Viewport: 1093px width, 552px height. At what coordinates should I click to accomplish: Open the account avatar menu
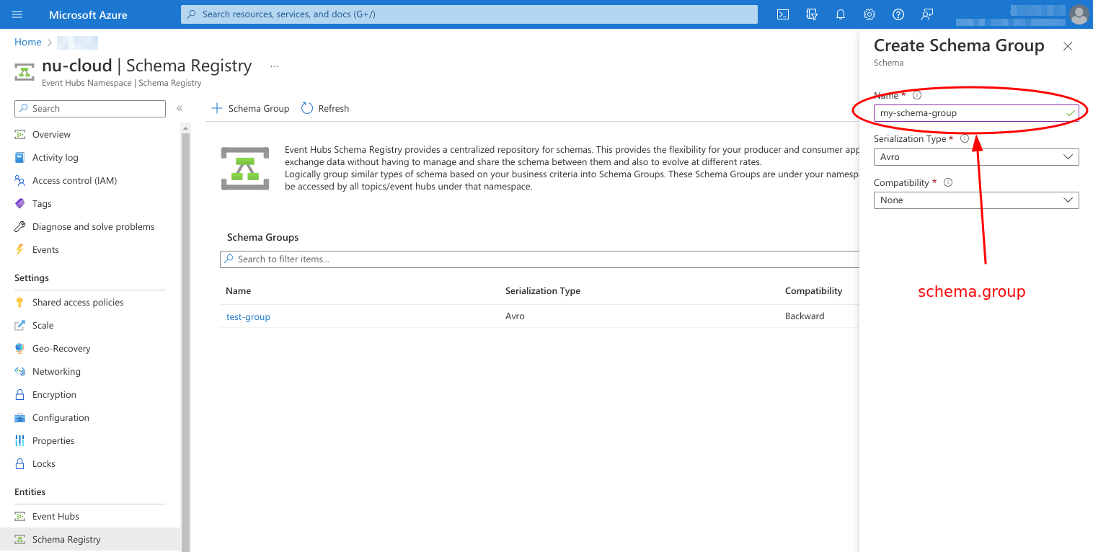[1079, 14]
